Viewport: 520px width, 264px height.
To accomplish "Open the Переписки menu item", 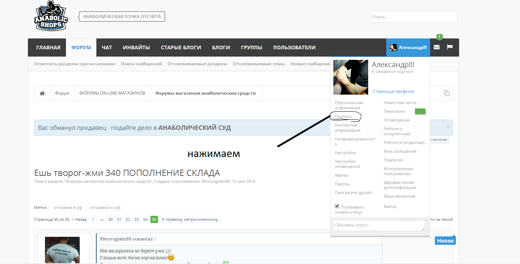I will pos(394,111).
